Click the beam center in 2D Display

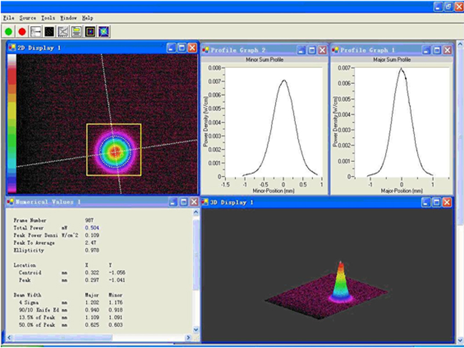[114, 151]
